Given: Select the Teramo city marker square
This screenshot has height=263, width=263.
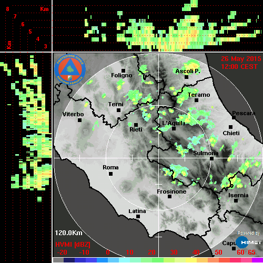Looking at the screenshot, I should click(x=196, y=100).
